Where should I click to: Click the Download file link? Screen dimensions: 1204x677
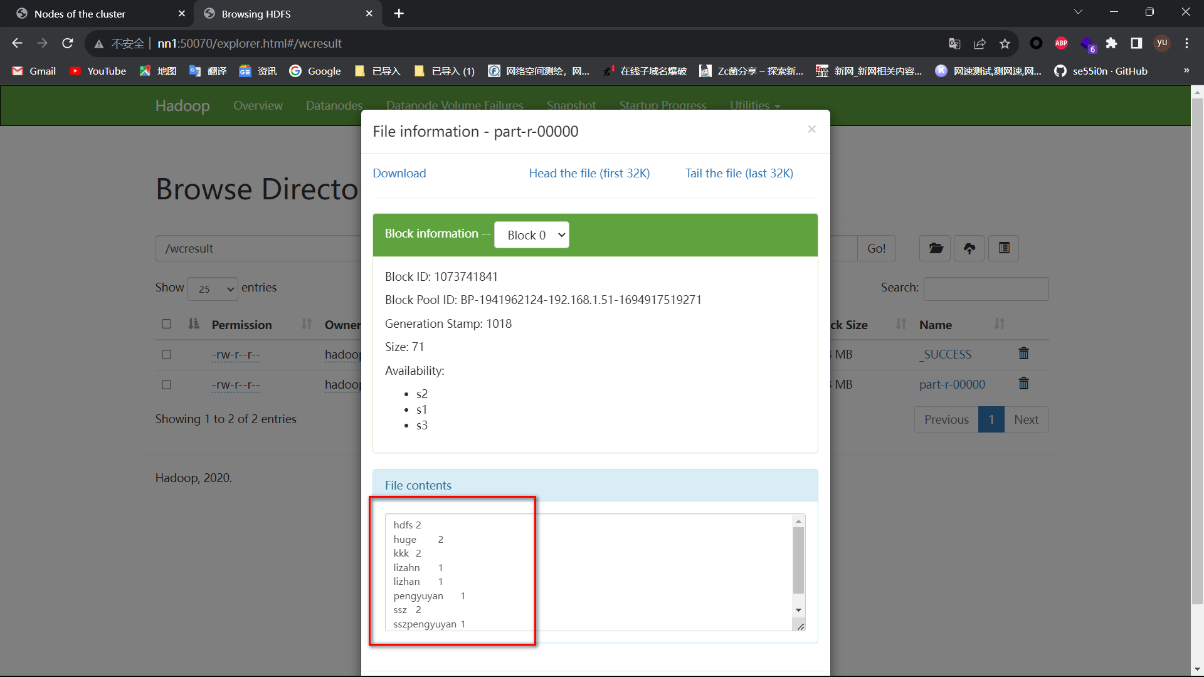click(x=399, y=173)
